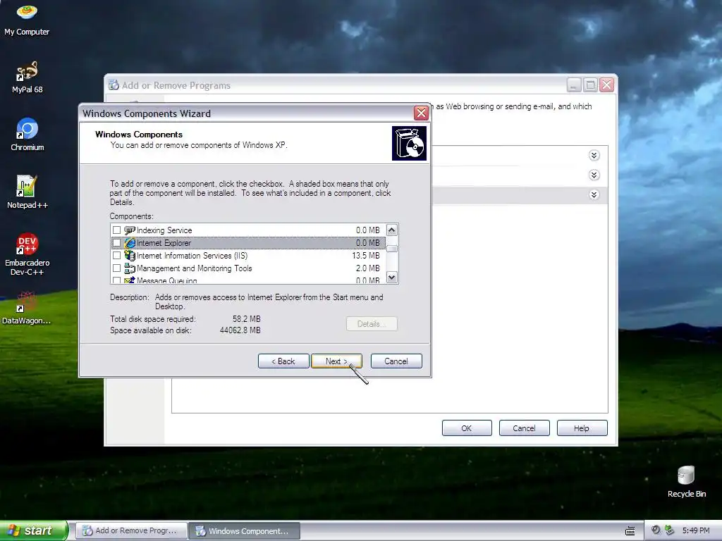This screenshot has width=722, height=541.
Task: Click the Internet Explorer component icon
Action: click(130, 243)
